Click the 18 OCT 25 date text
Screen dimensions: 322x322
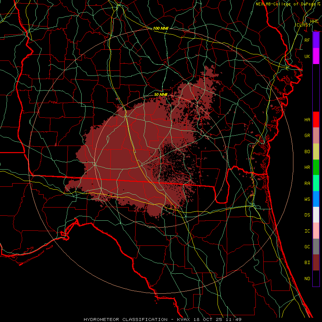208,319
